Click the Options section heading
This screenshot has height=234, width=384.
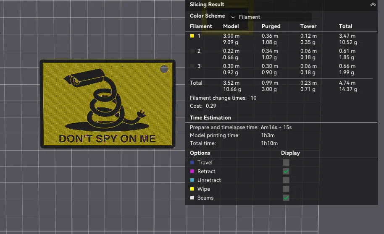click(200, 153)
